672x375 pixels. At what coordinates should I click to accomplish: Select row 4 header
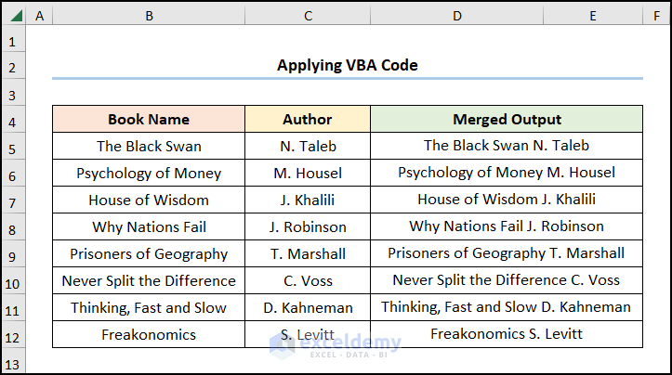coord(12,120)
